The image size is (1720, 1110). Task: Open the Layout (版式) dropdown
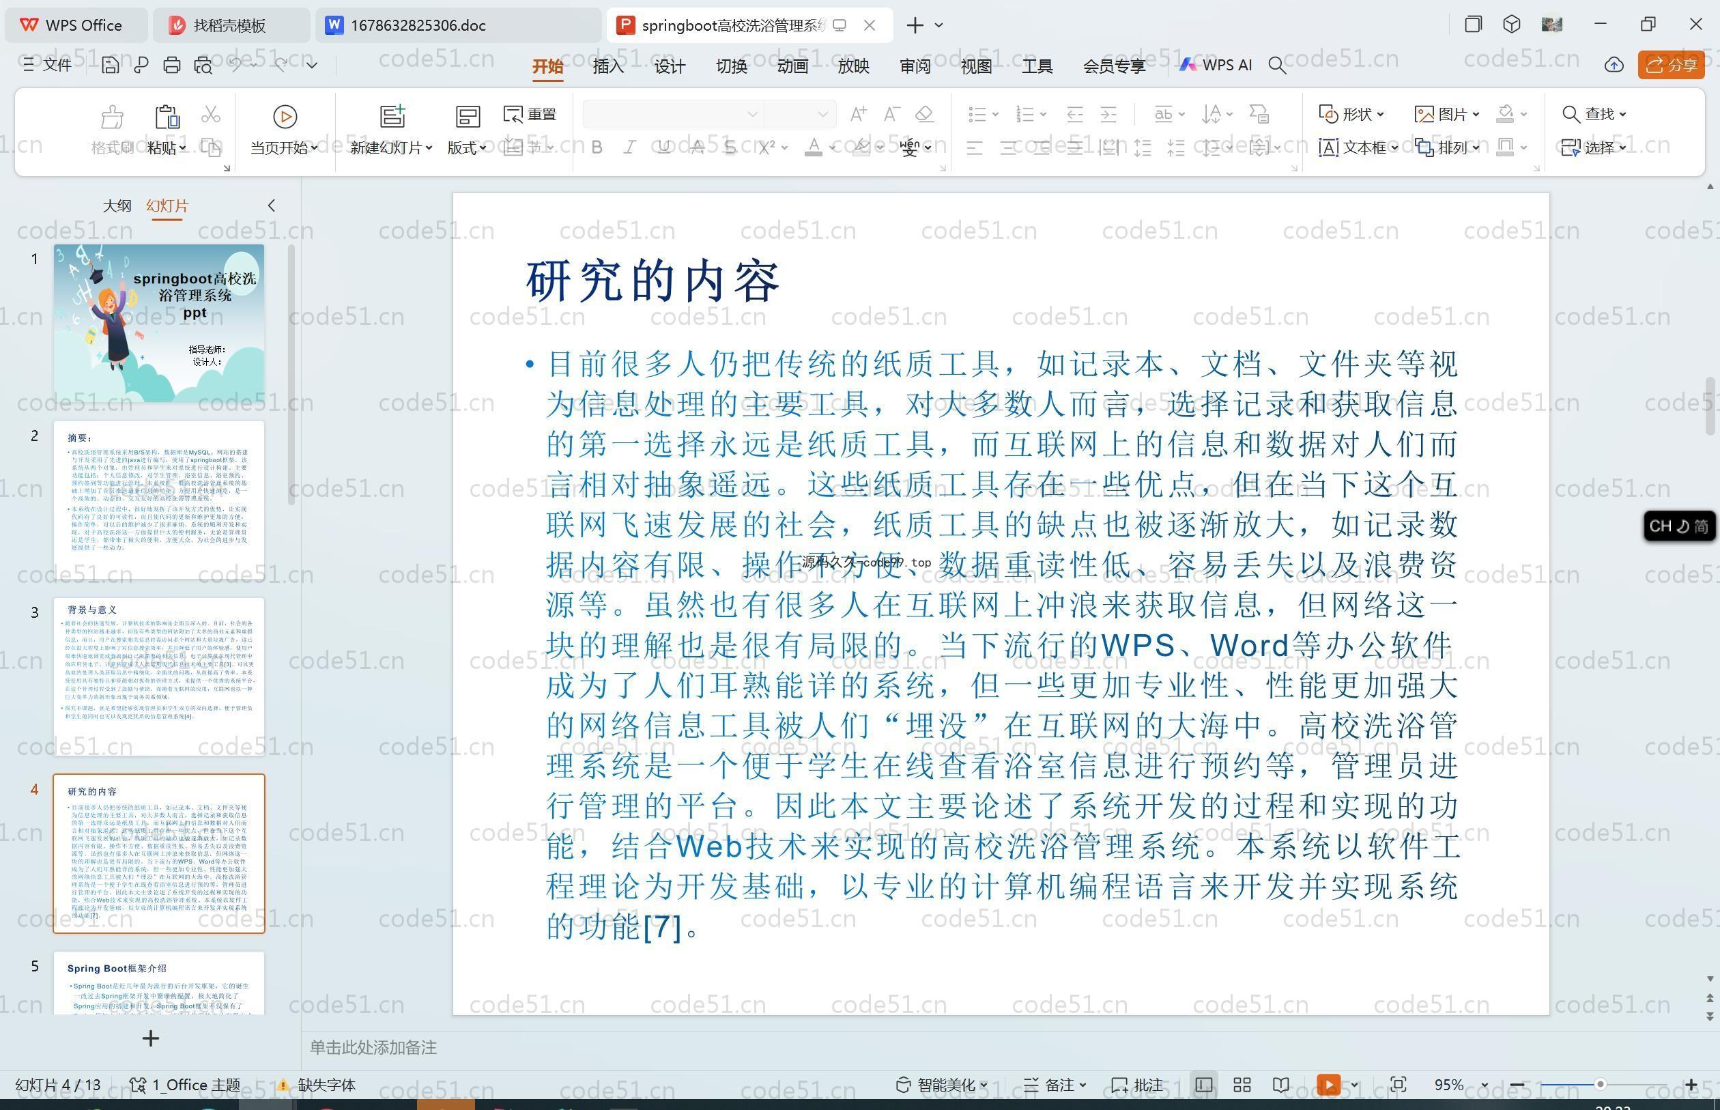(x=467, y=147)
